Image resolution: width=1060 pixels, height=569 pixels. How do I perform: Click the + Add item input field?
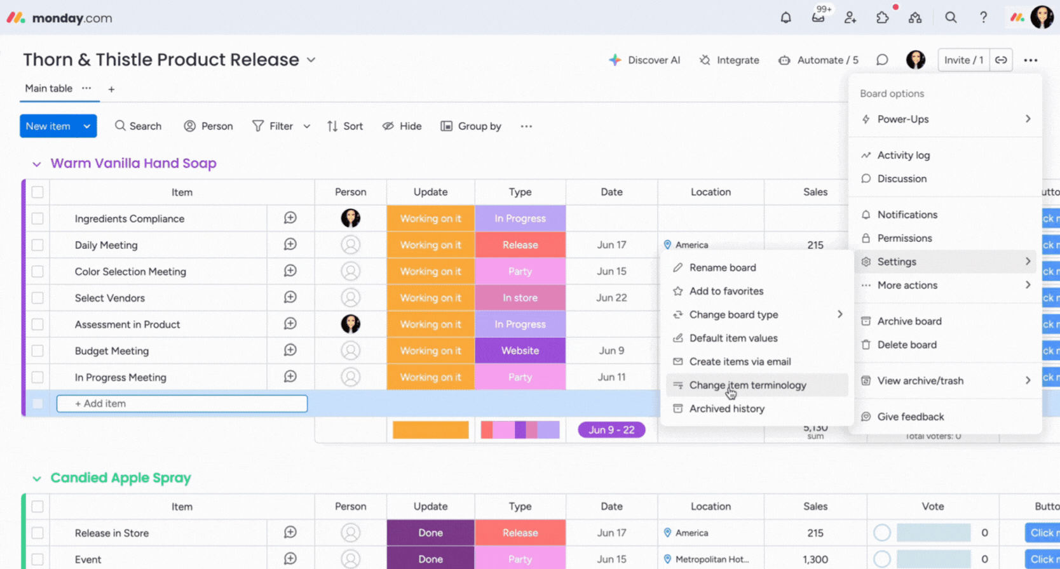(x=182, y=403)
